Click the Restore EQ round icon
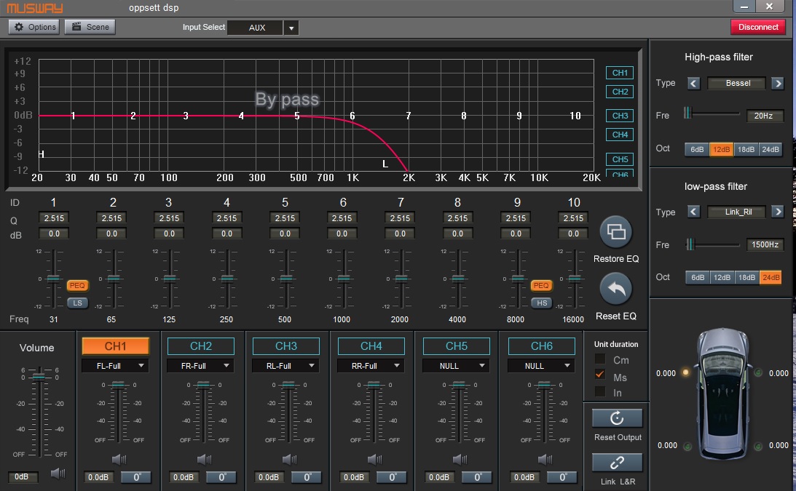Viewport: 796px width, 491px height. 615,232
